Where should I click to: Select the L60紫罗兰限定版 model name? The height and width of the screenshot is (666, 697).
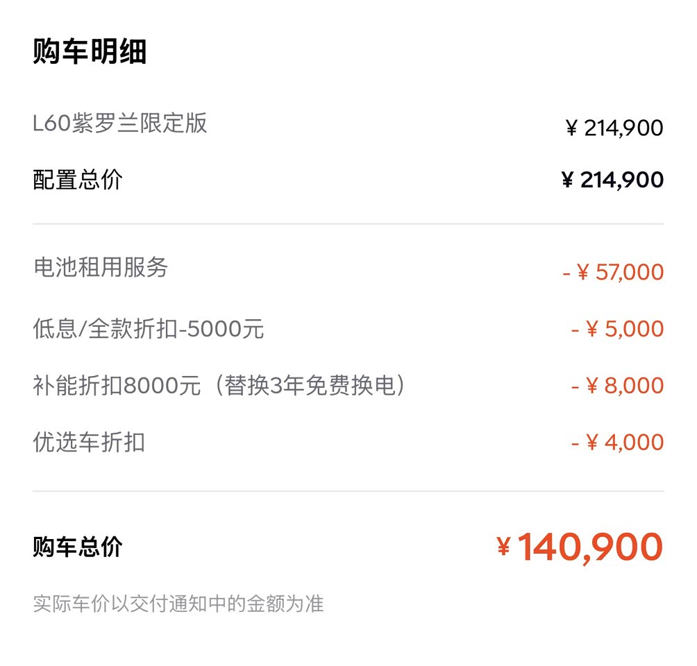coord(119,123)
